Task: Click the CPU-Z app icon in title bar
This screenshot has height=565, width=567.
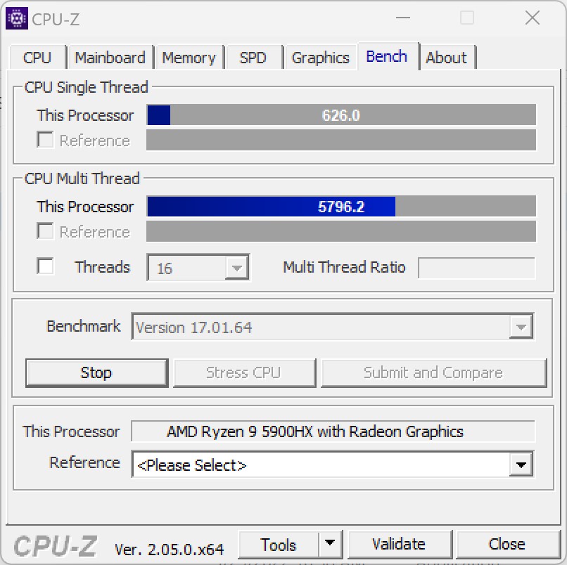Action: [17, 18]
